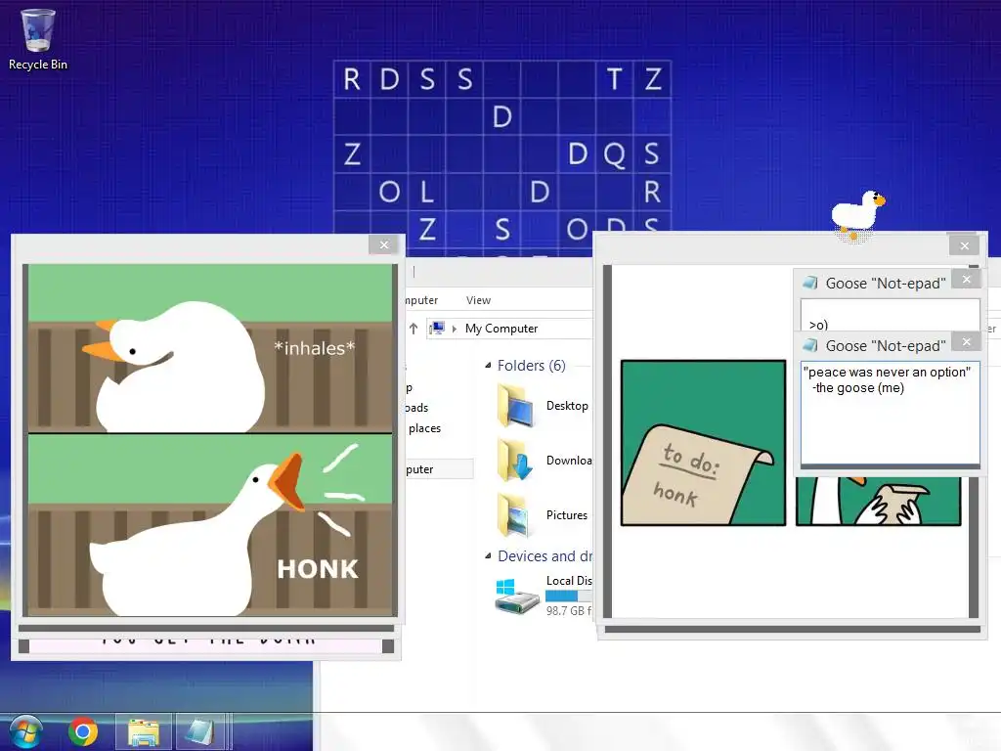Click the T letter in the grid
The width and height of the screenshot is (1001, 751).
click(x=614, y=79)
